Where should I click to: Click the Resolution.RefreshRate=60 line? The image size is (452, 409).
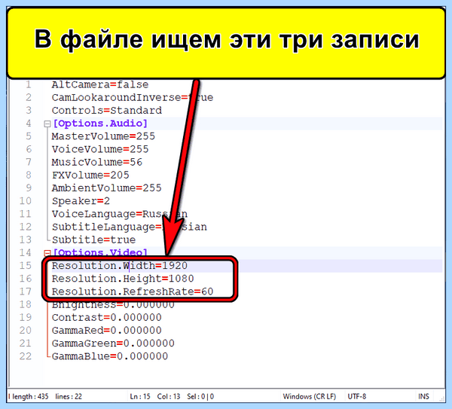click(133, 291)
